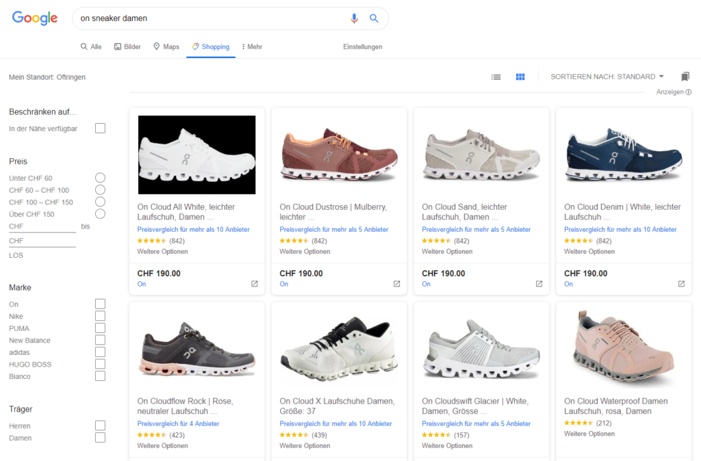Check the HUGO BOSS brand filter
The image size is (701, 461).
(x=100, y=365)
